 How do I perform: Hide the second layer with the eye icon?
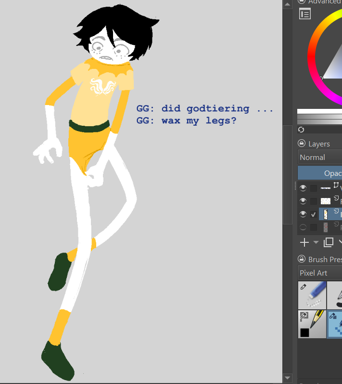(303, 201)
